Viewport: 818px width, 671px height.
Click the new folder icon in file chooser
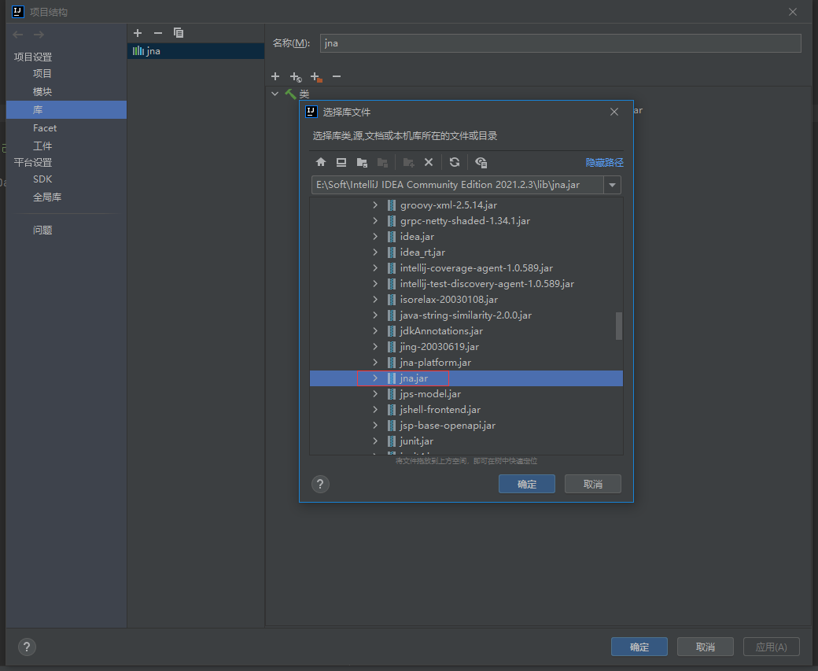408,162
